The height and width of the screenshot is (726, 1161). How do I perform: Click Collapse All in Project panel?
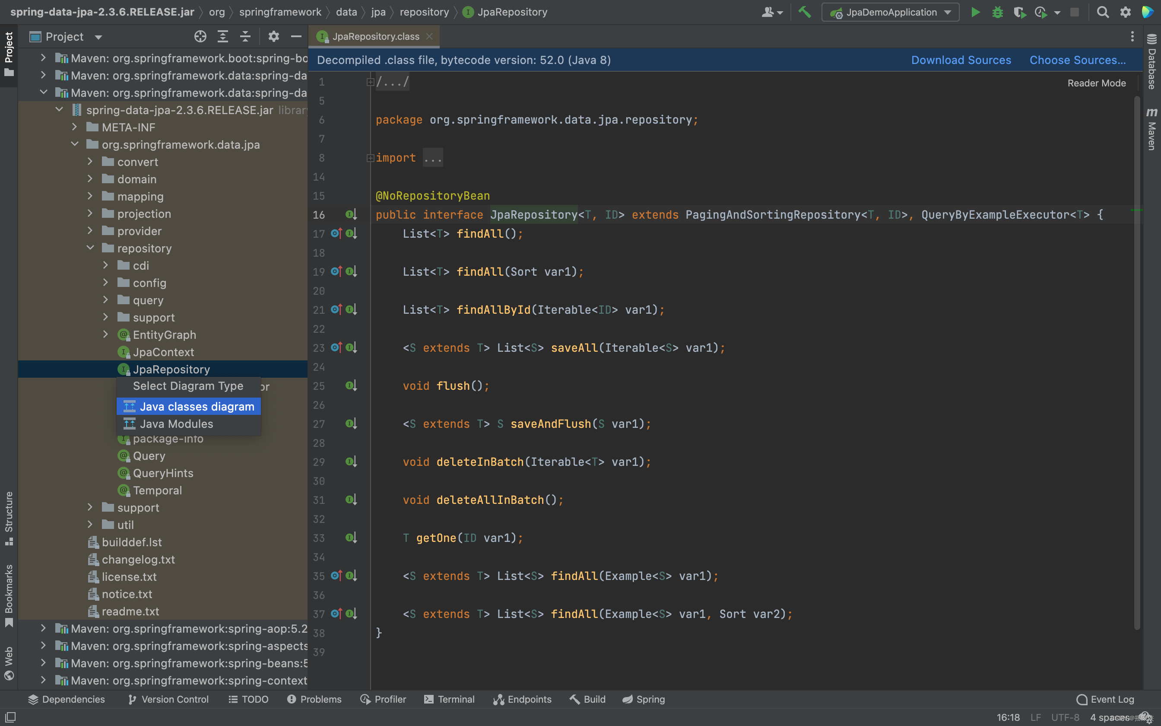tap(245, 36)
